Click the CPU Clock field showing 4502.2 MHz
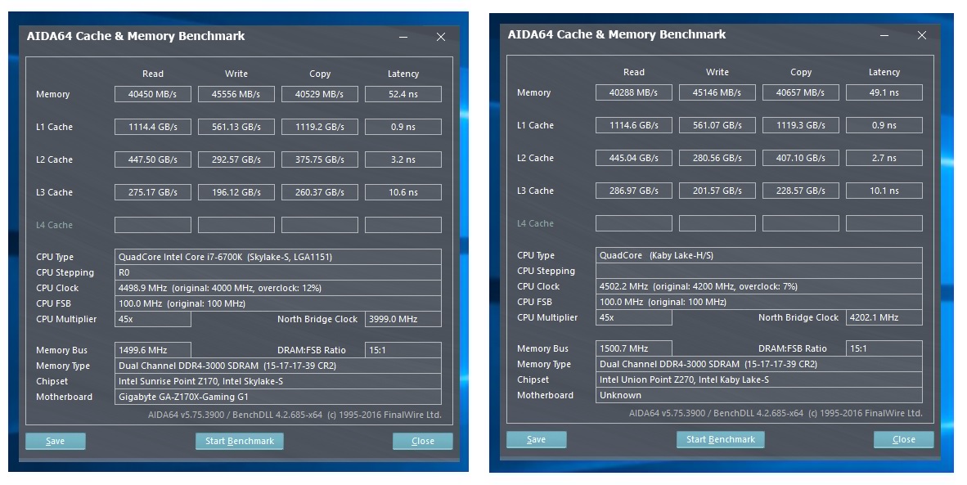This screenshot has width=967, height=485. [759, 286]
